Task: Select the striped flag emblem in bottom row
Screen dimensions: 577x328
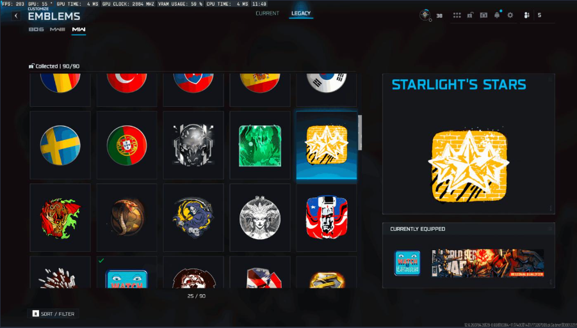Action: (x=260, y=272)
